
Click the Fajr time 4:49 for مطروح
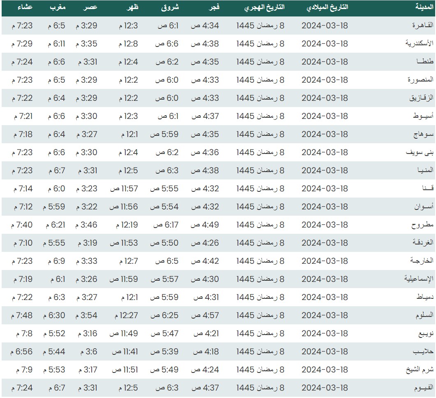pos(205,225)
